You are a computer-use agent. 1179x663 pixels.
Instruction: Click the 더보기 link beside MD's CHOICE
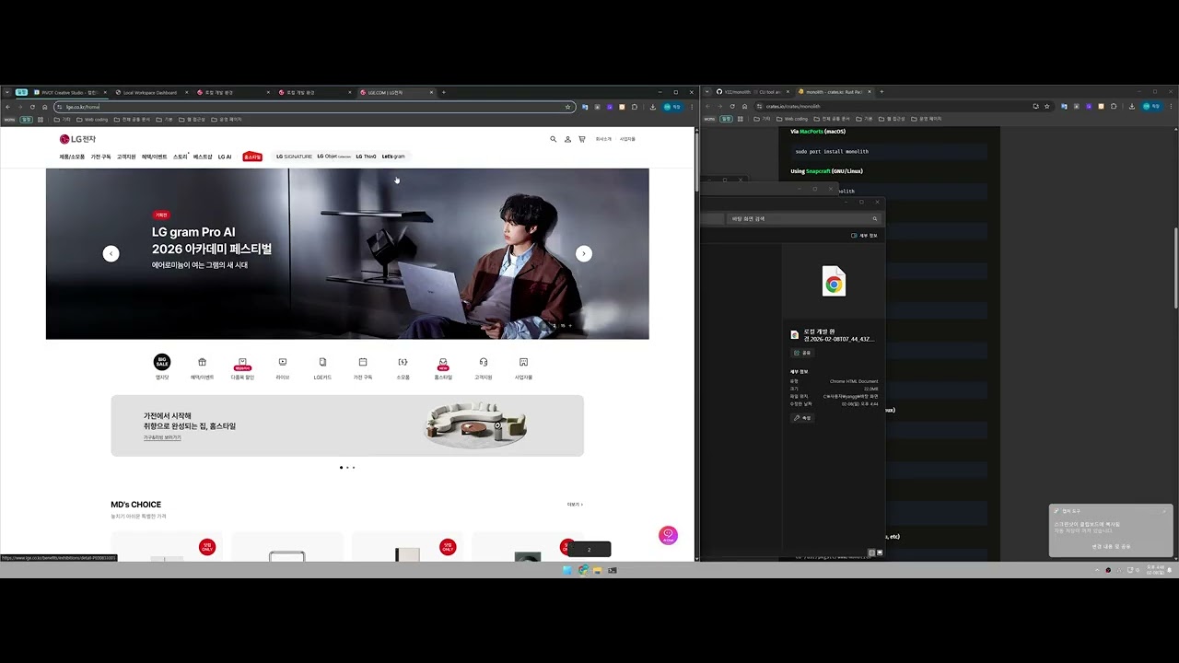575,505
